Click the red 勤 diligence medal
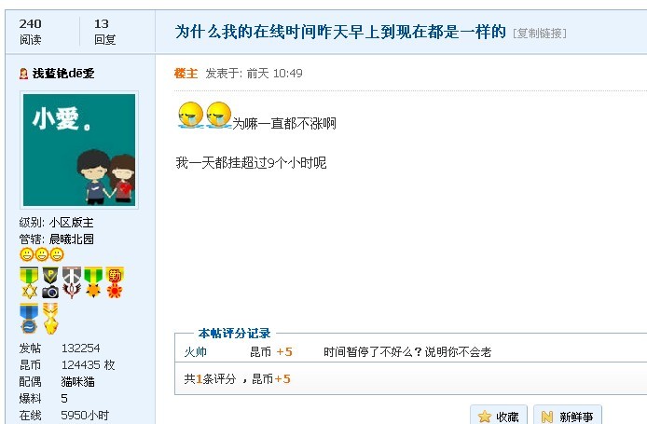This screenshot has height=424, width=647. click(x=115, y=282)
